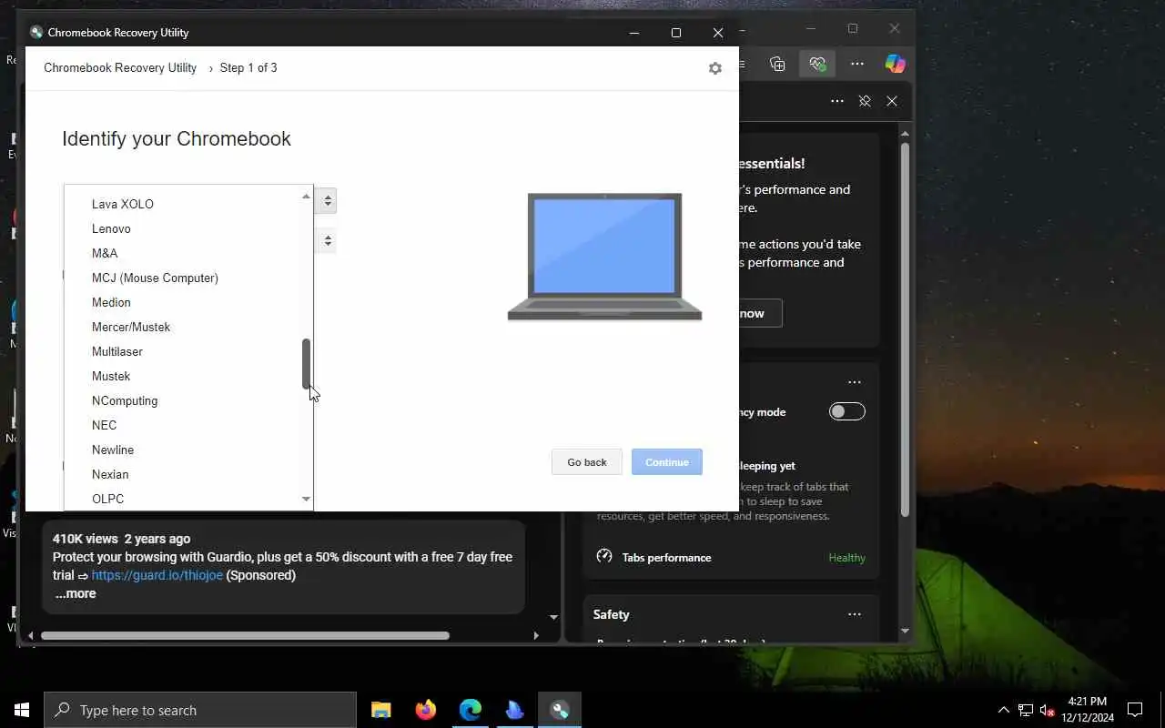The image size is (1165, 728).
Task: Open Browser essentials panel more options
Action: pyautogui.click(x=836, y=101)
